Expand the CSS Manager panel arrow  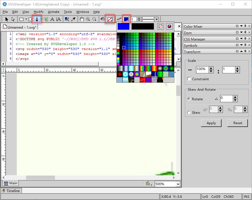point(241,38)
